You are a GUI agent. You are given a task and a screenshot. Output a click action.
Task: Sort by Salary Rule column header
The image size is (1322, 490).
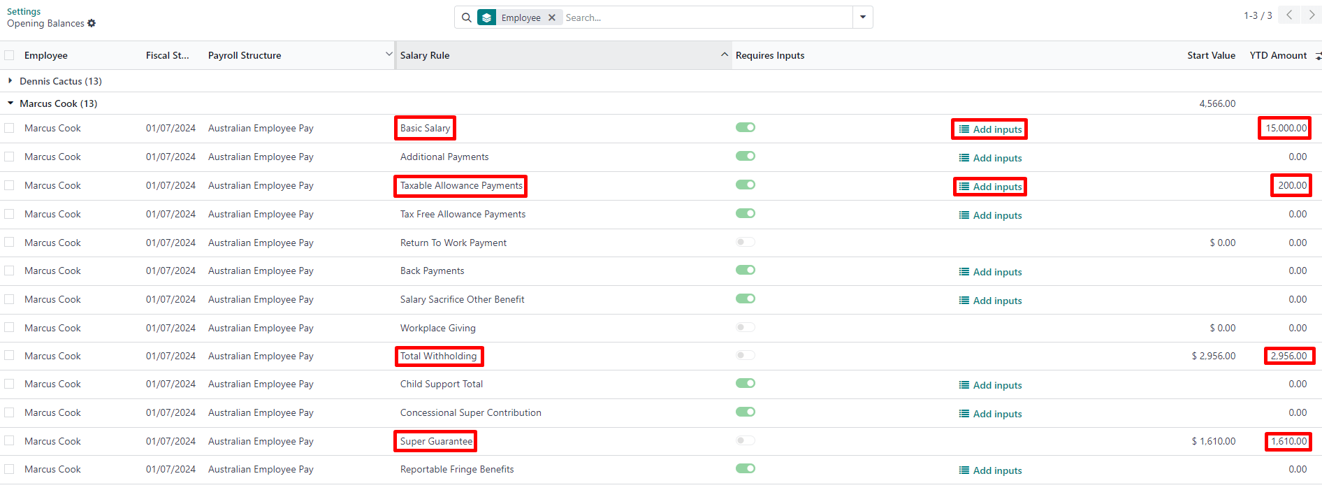click(x=425, y=55)
